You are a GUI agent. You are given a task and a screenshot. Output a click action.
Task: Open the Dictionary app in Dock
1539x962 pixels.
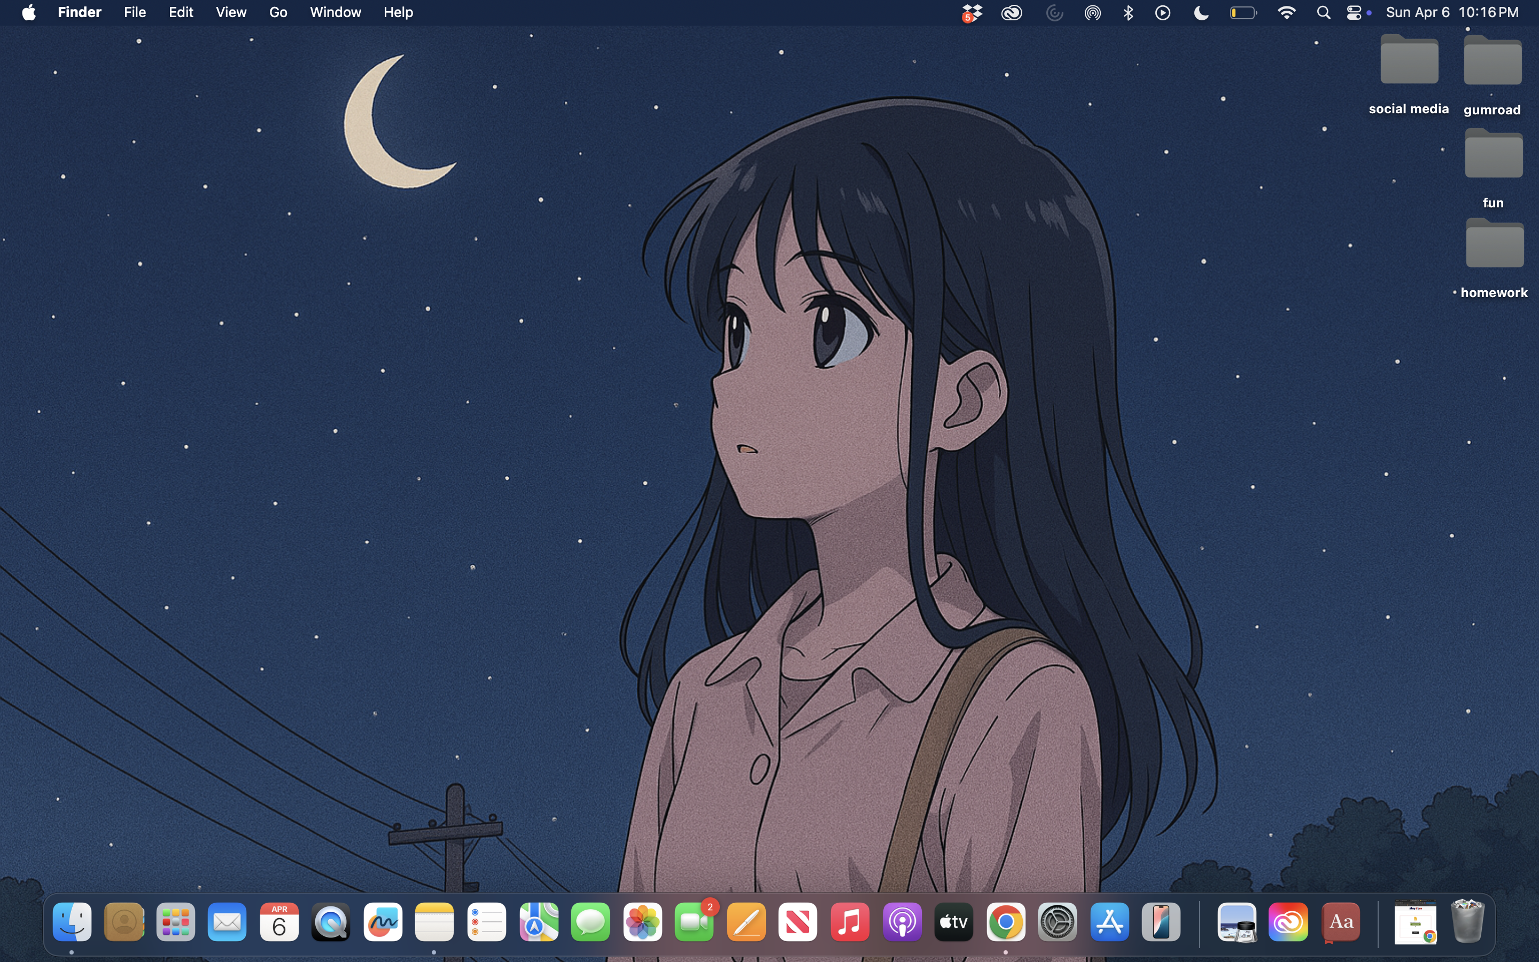[1341, 922]
